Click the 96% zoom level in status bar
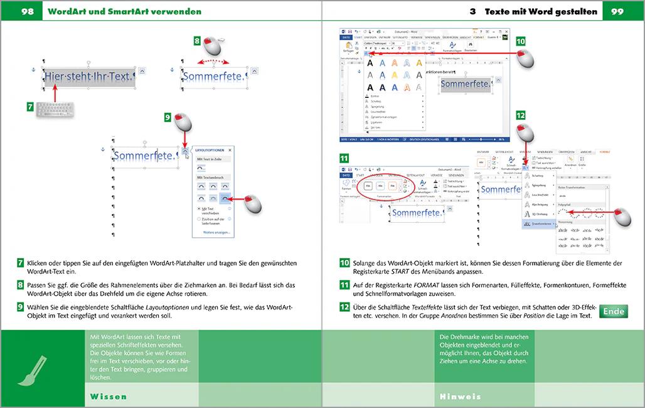The width and height of the screenshot is (645, 408). pyautogui.click(x=501, y=139)
